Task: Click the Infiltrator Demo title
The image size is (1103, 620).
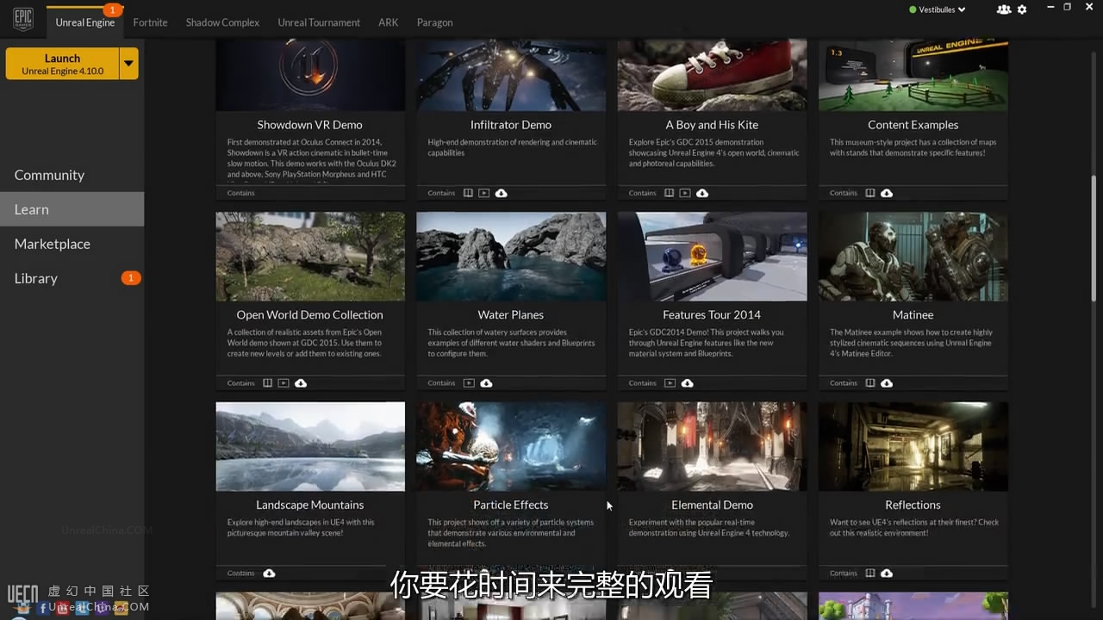Action: 511,125
